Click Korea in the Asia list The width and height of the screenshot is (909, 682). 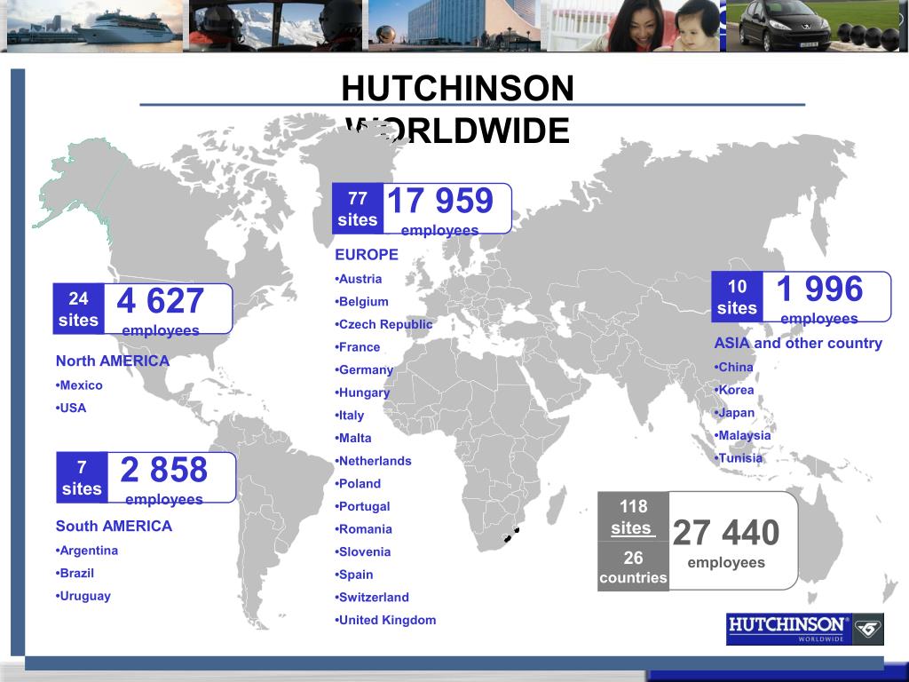click(734, 391)
